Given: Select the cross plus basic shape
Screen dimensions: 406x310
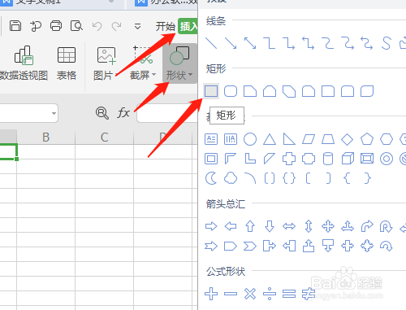Looking at the screenshot, I should coord(289,159).
